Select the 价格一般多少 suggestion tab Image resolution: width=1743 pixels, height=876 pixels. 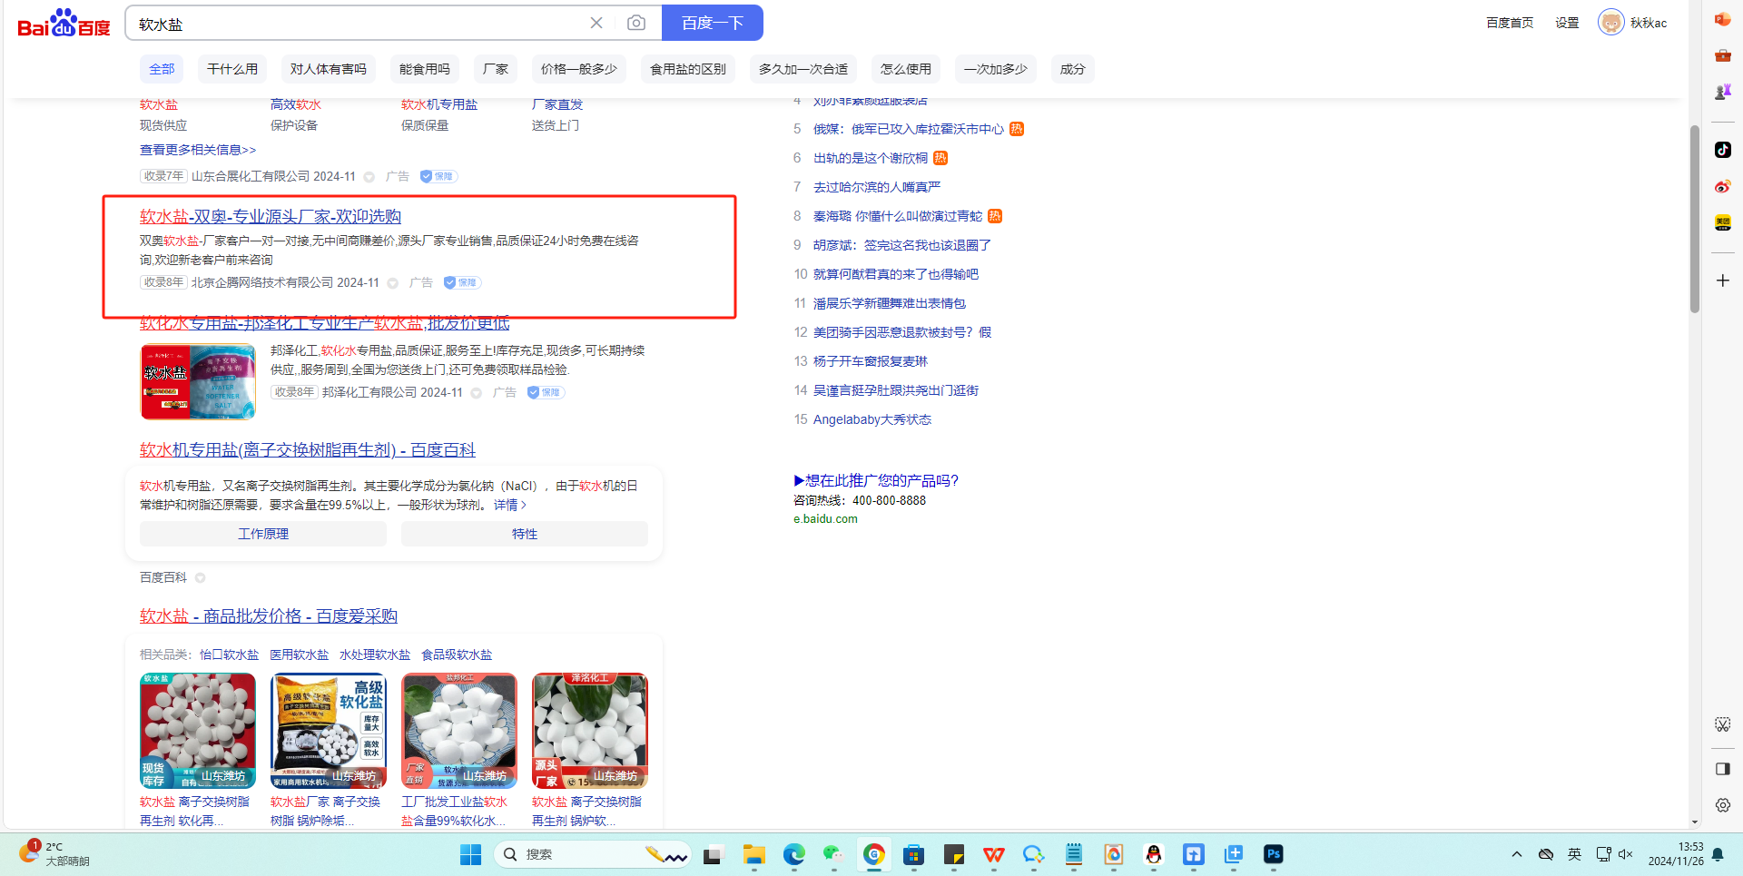coord(579,69)
